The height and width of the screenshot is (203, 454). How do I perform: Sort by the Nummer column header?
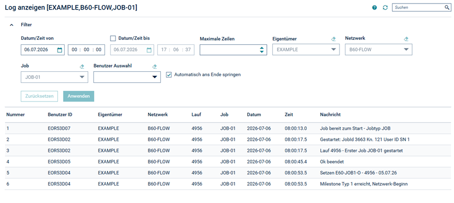click(15, 115)
